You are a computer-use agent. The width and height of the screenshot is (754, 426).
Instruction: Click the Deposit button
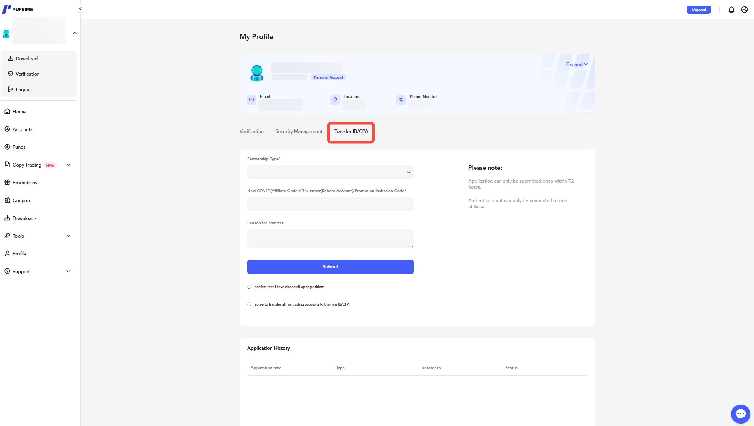(698, 9)
